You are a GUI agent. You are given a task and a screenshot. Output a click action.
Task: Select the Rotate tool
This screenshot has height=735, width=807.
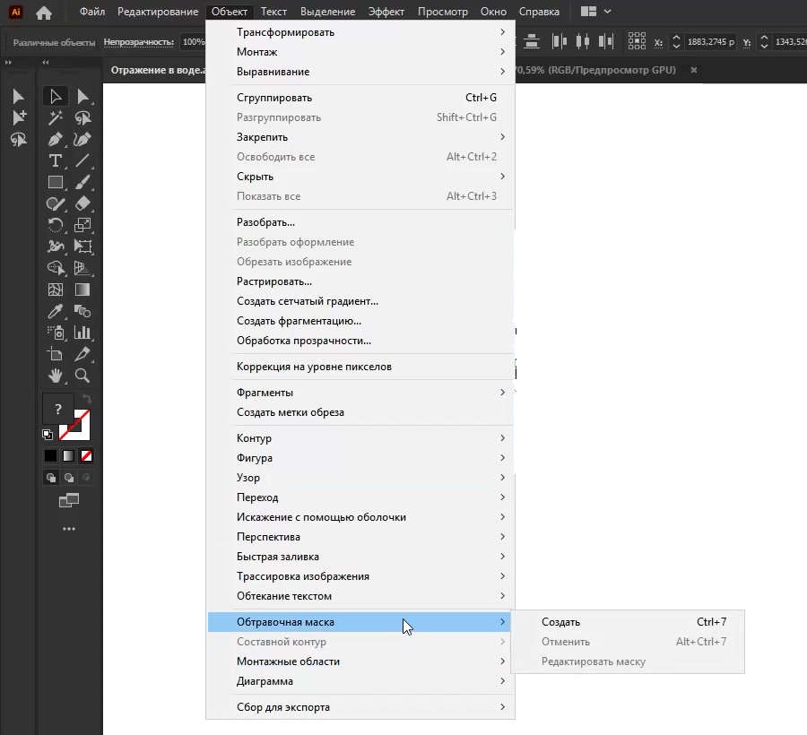click(56, 225)
